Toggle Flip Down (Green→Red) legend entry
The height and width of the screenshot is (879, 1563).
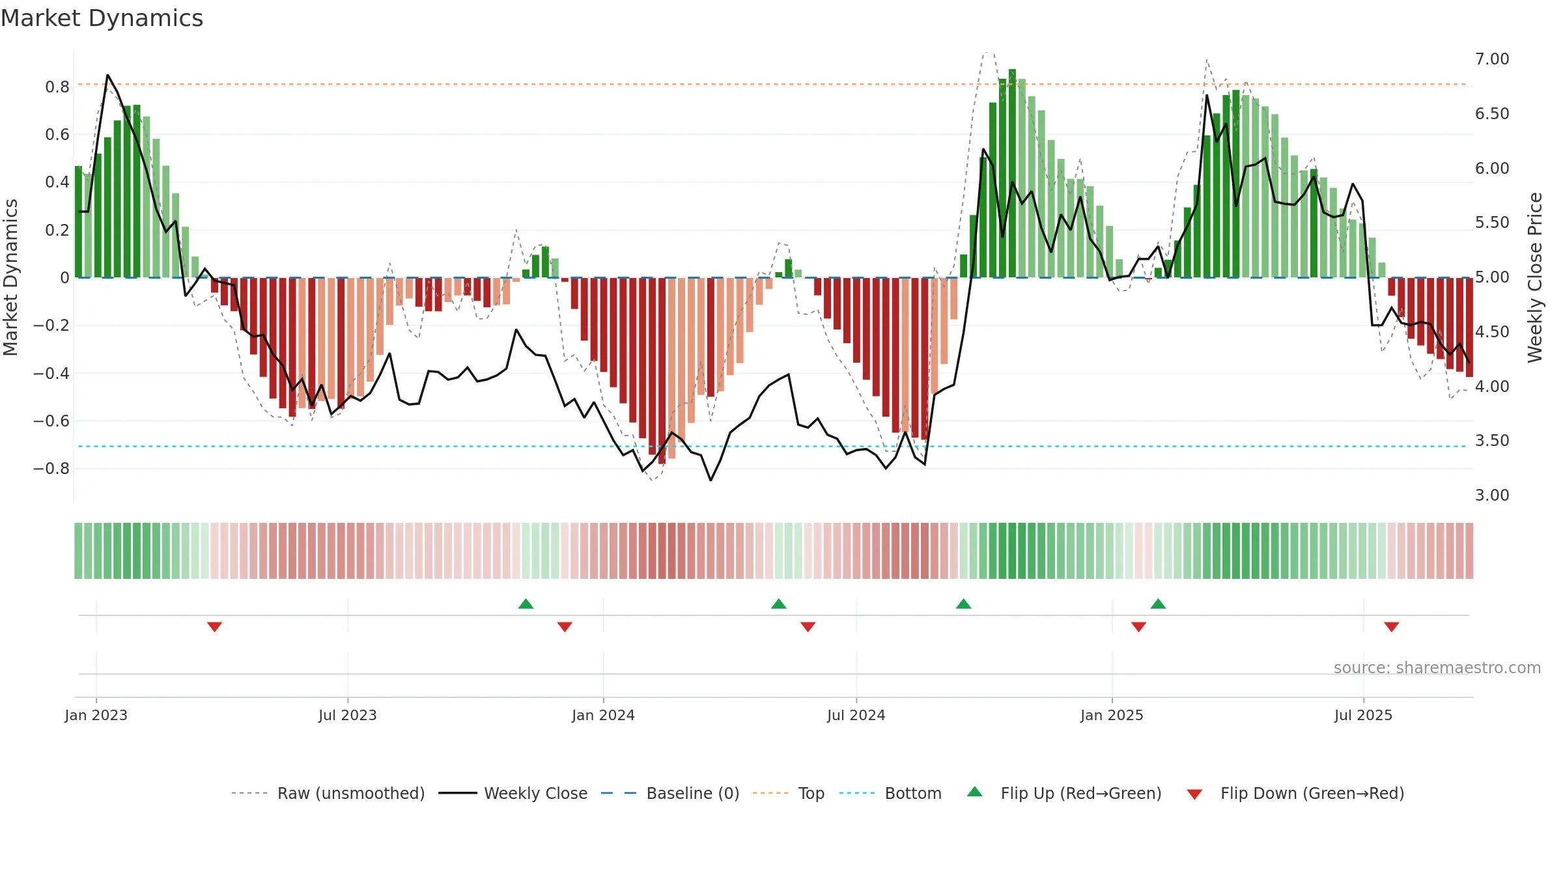(x=1295, y=793)
